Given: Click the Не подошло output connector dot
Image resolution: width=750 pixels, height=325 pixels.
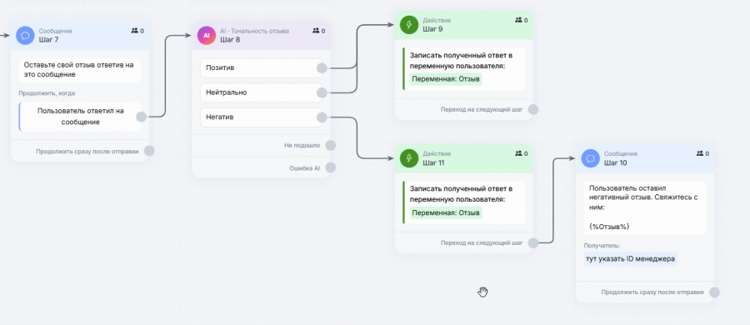Looking at the screenshot, I should click(330, 145).
